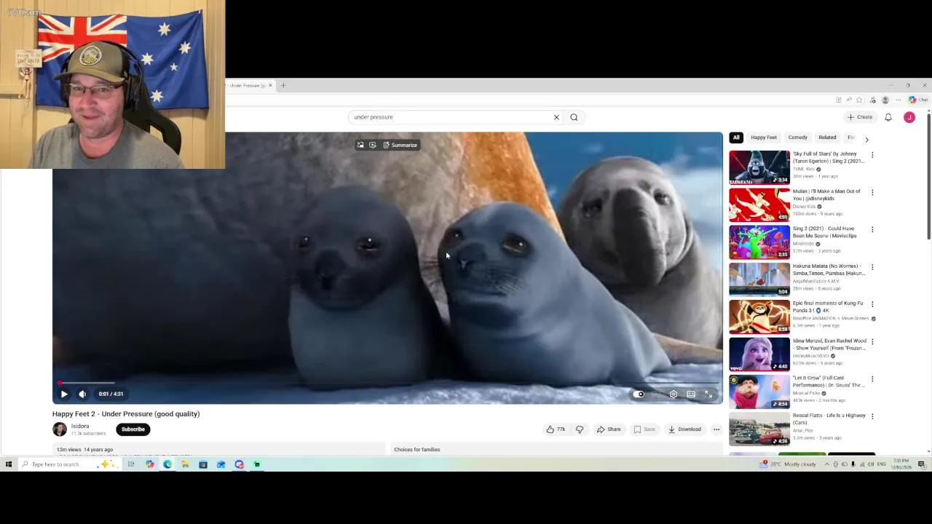Mute the video with the speaker icon
The width and height of the screenshot is (932, 524).
[x=82, y=394]
